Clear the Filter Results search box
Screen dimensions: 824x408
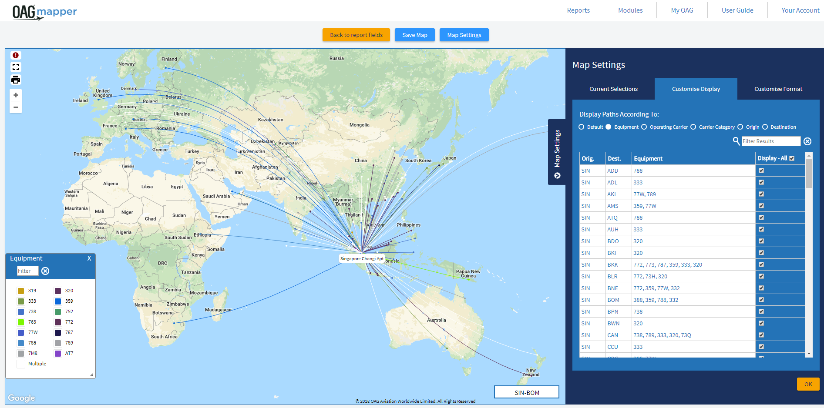[x=807, y=141]
